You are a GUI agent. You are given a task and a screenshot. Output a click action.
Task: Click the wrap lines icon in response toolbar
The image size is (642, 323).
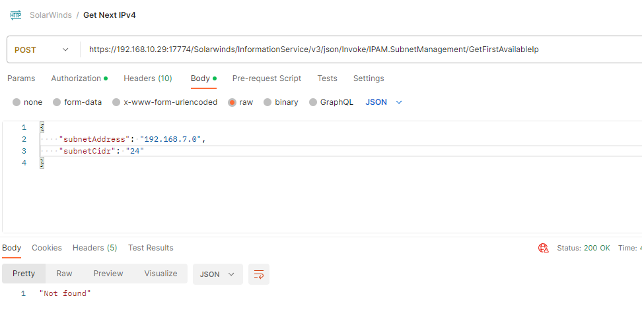click(259, 274)
